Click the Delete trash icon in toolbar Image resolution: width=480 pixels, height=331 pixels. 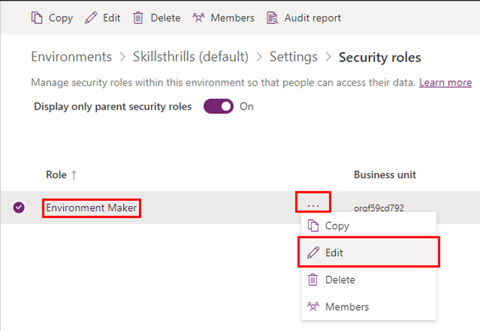138,18
